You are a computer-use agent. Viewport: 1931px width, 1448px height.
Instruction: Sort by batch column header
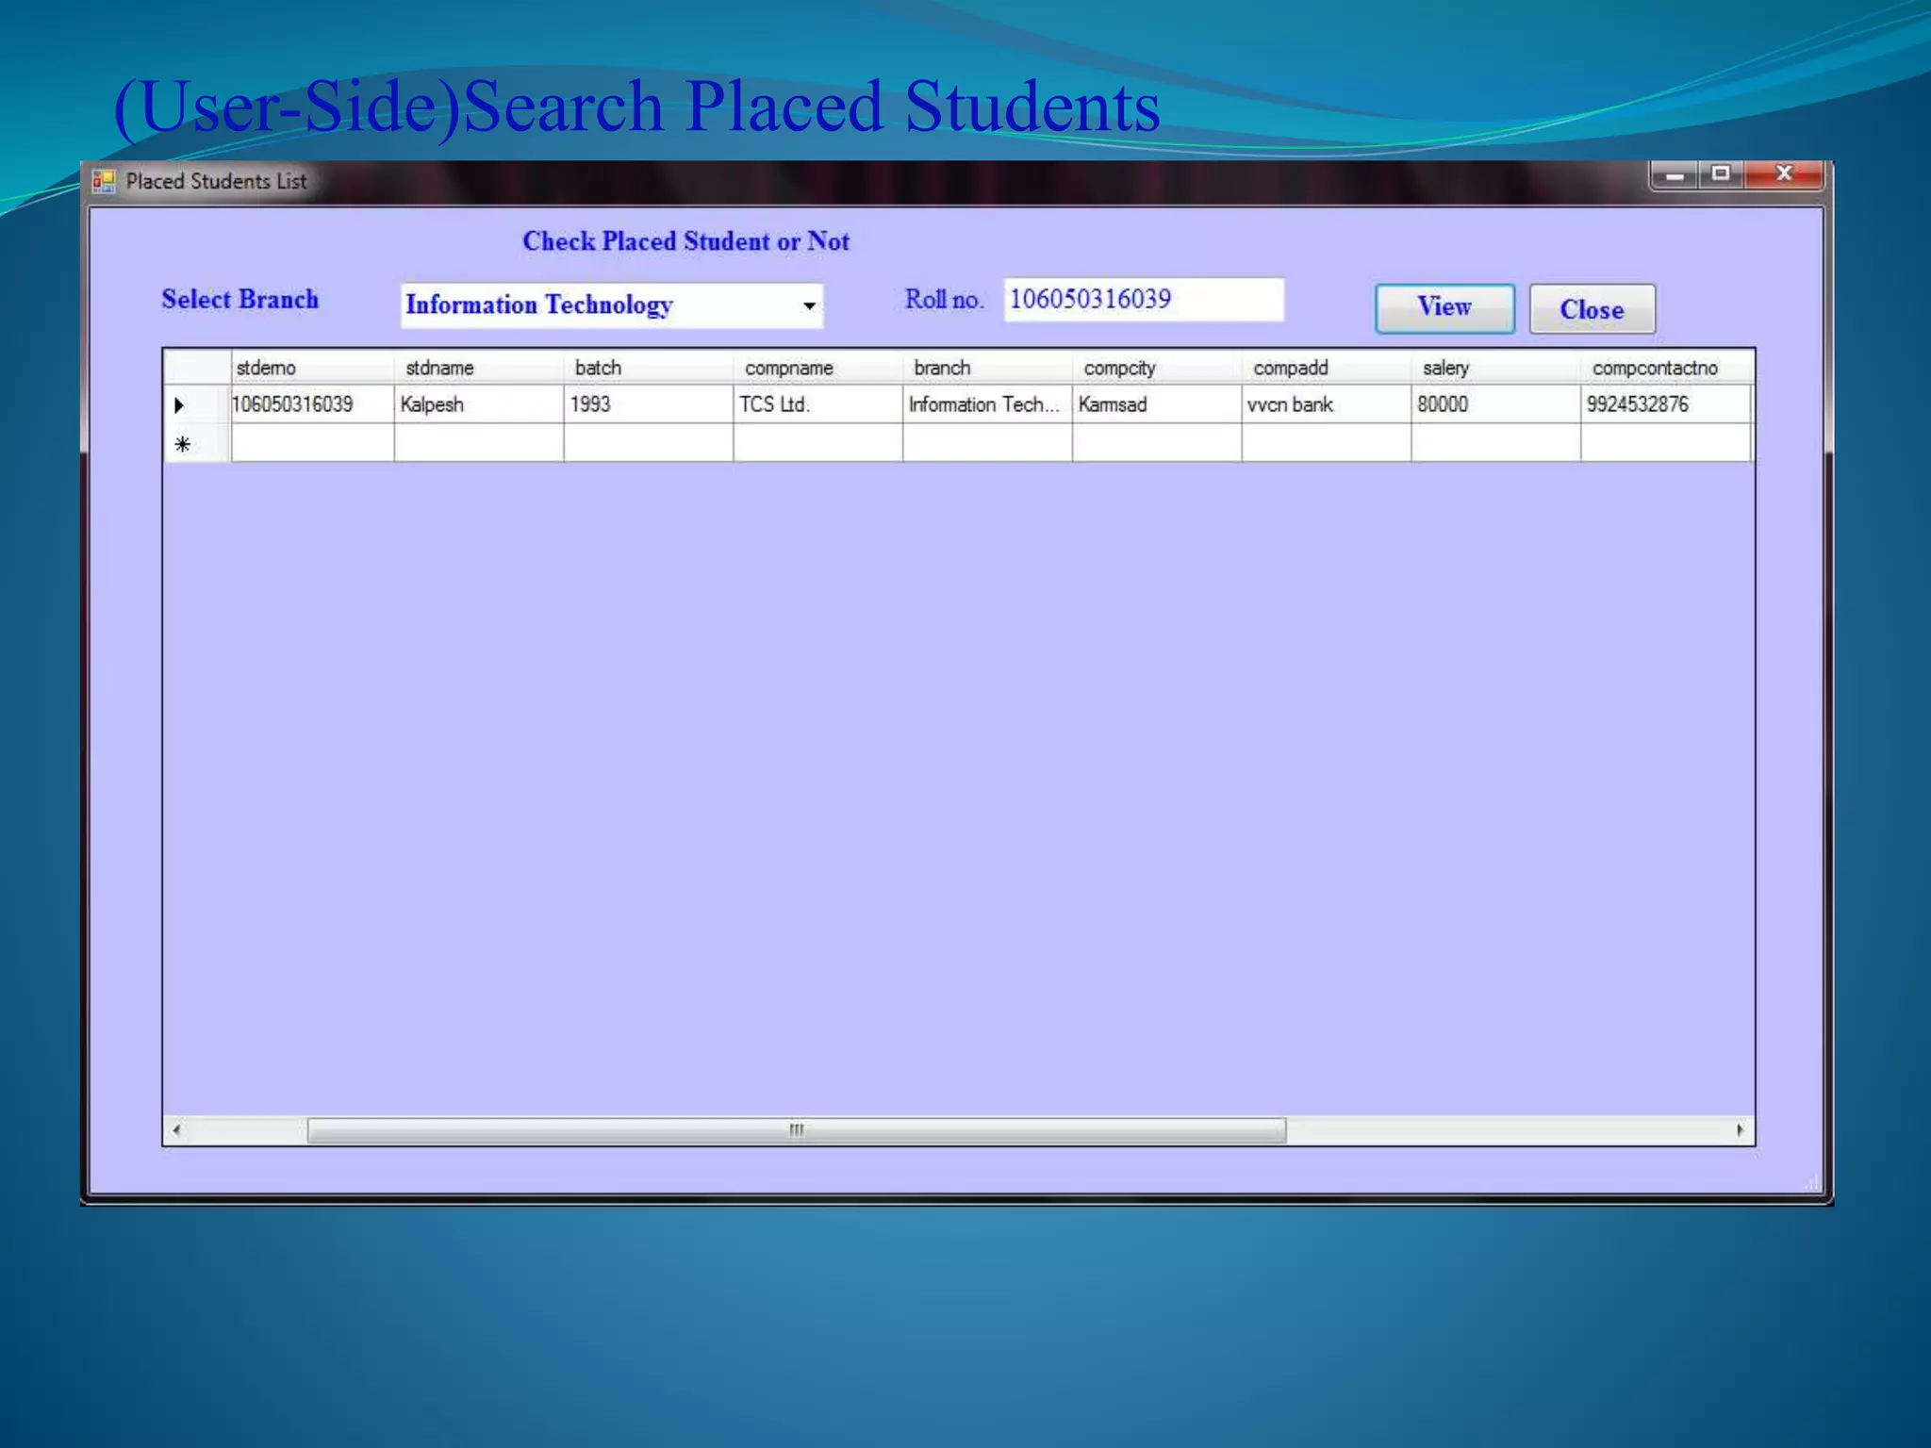[x=649, y=368]
